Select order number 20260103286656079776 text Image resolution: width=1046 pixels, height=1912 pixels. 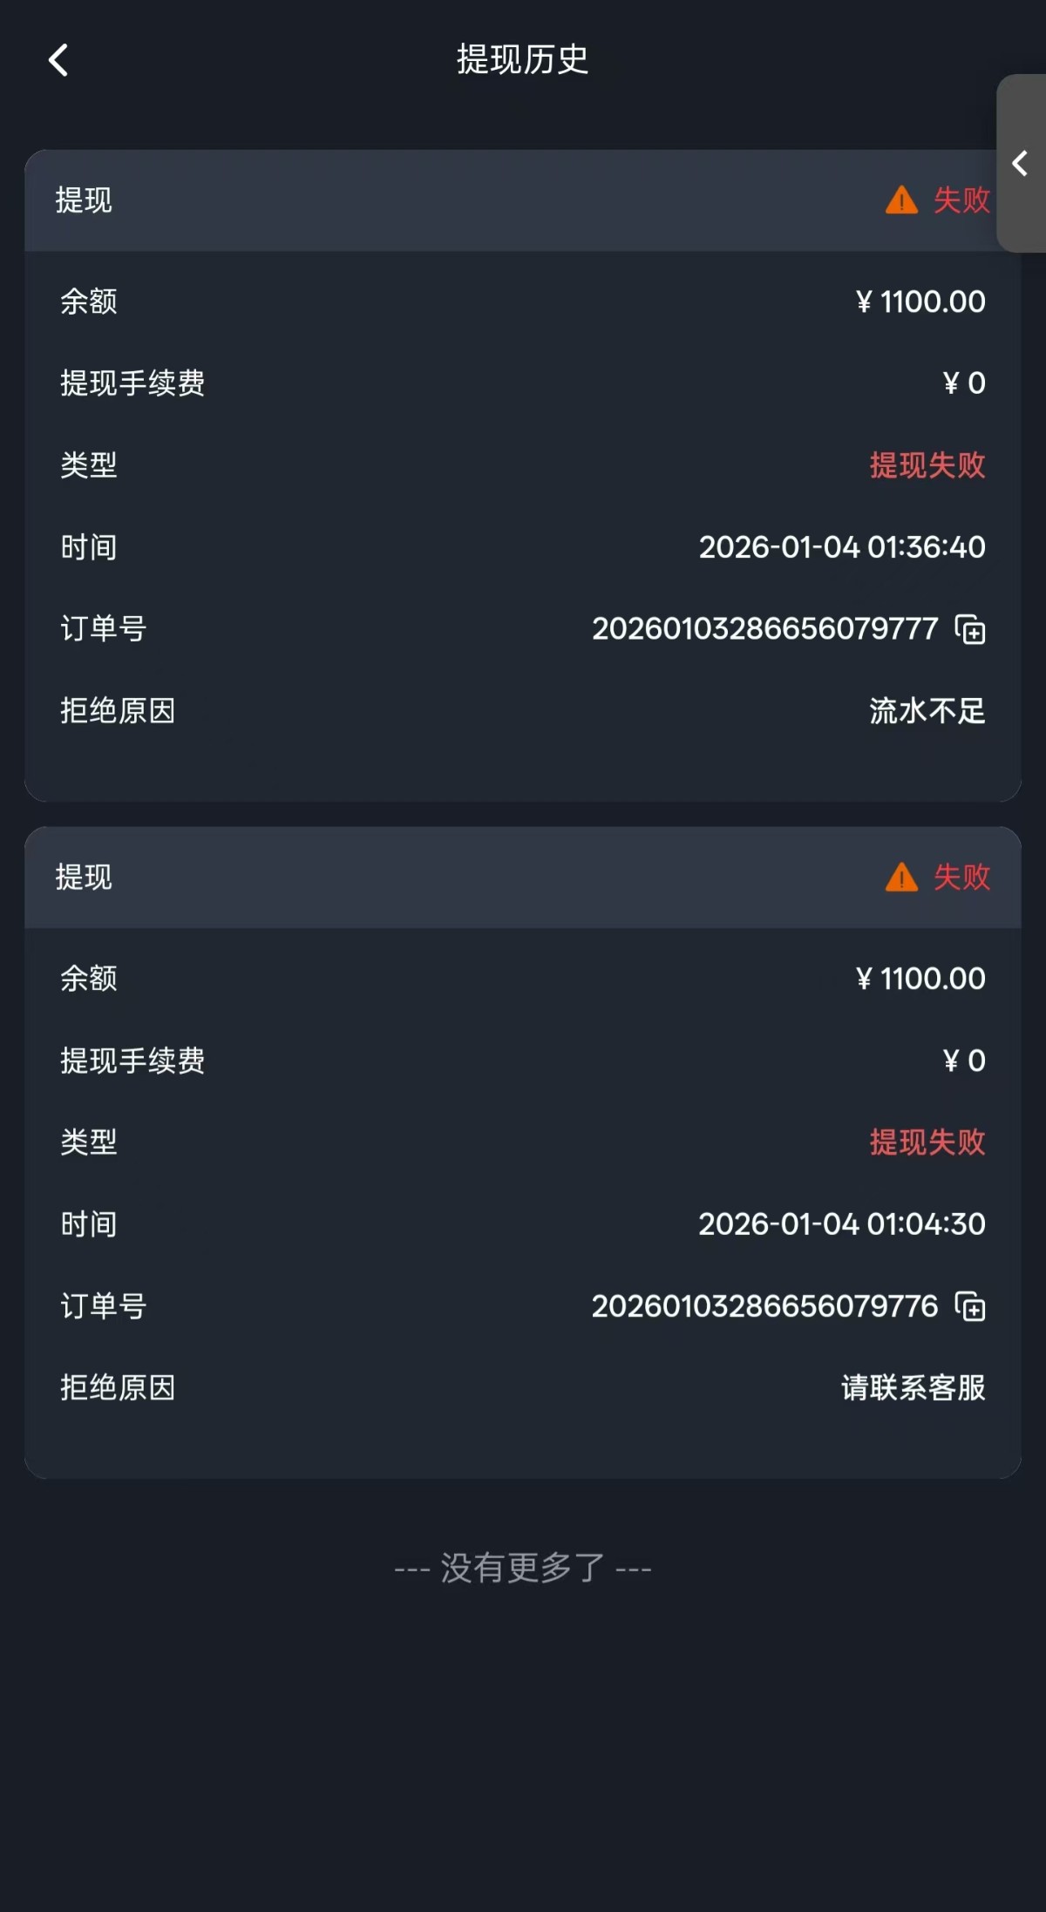[764, 1306]
